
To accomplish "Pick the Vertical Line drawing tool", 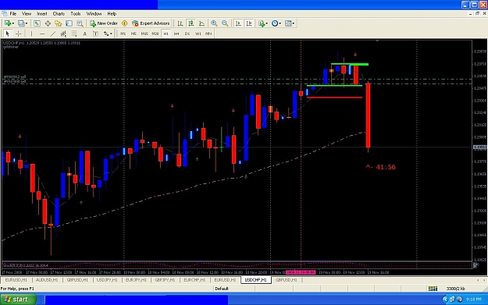I will click(x=31, y=34).
